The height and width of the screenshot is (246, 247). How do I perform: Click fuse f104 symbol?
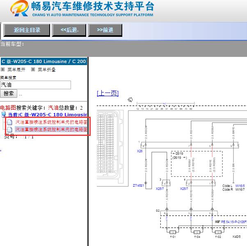(197, 232)
